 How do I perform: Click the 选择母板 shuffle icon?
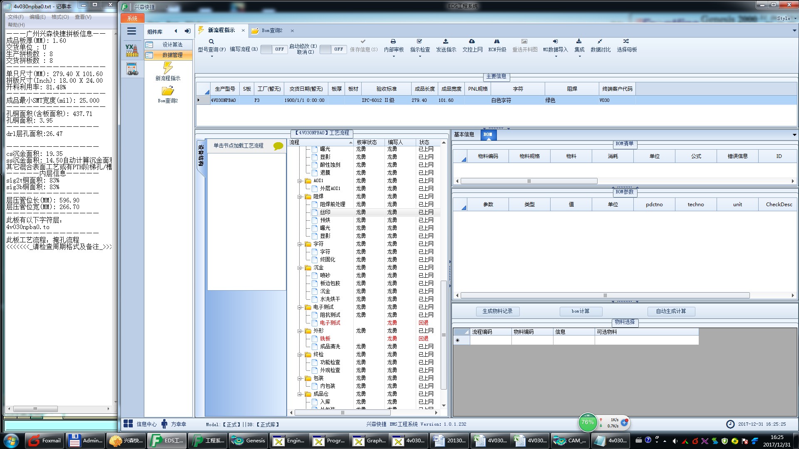click(x=626, y=42)
